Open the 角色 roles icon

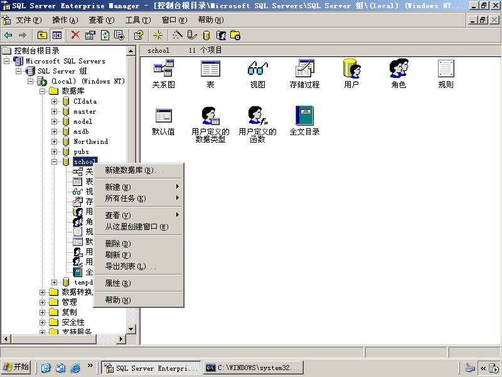398,74
